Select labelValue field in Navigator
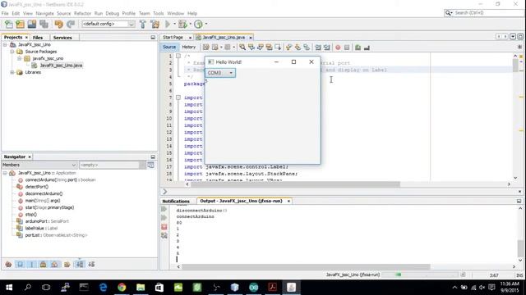The image size is (526, 295). point(41,228)
